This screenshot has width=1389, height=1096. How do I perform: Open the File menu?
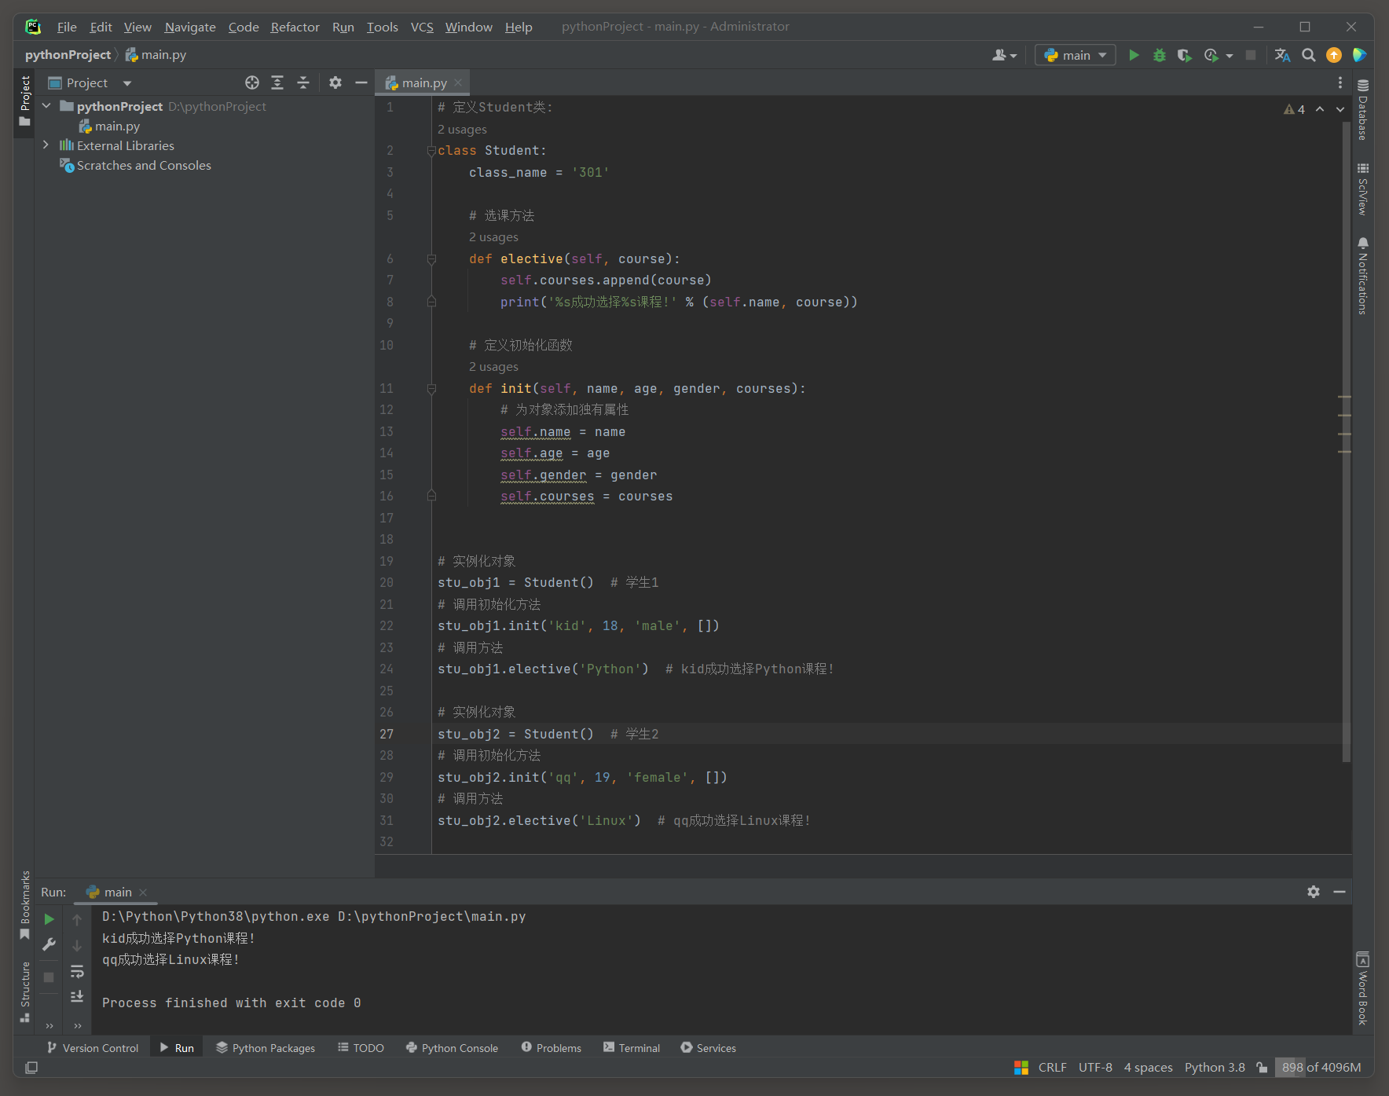(x=67, y=27)
